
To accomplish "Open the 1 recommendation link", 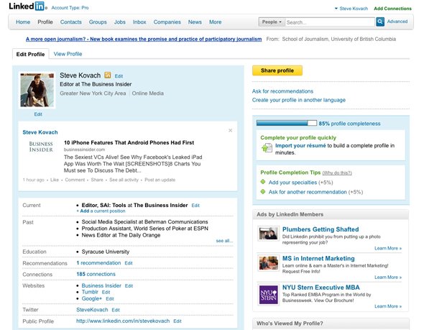I will [98, 263].
